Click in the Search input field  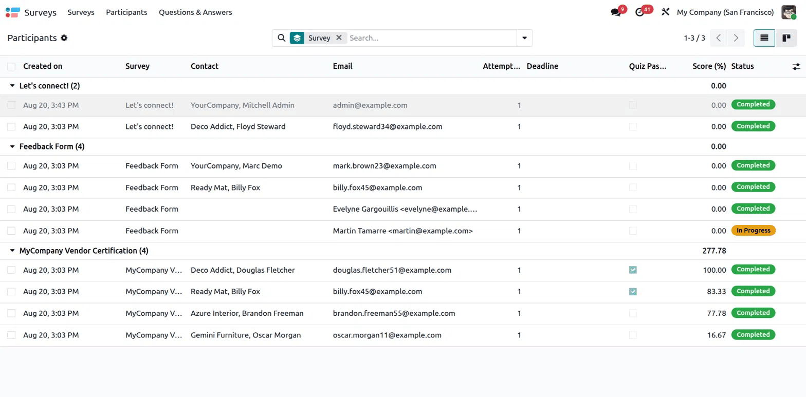(431, 38)
